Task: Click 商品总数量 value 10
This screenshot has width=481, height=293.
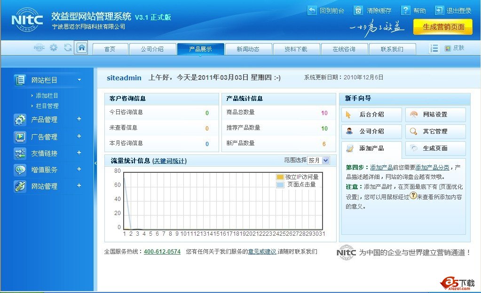Action: tap(324, 113)
